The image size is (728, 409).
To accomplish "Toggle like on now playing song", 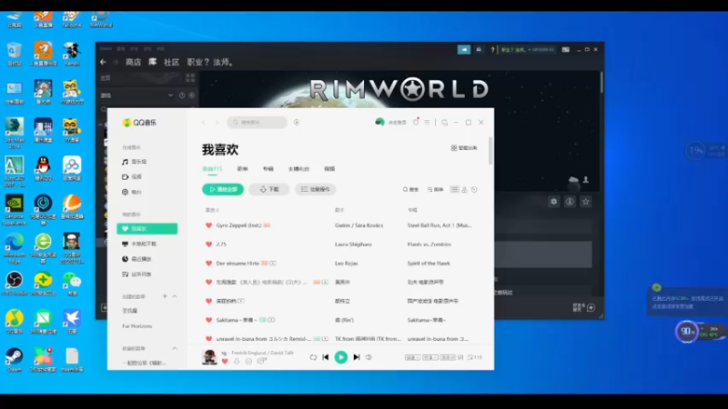I will tap(225, 361).
